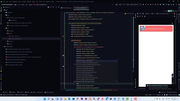Open the Layout Inspector
The width and height of the screenshot is (180, 101).
pyautogui.click(x=172, y=92)
